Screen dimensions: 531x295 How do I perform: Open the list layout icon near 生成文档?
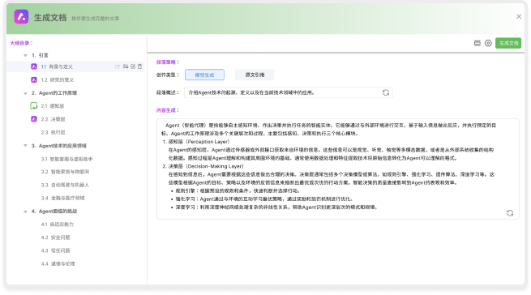(477, 43)
